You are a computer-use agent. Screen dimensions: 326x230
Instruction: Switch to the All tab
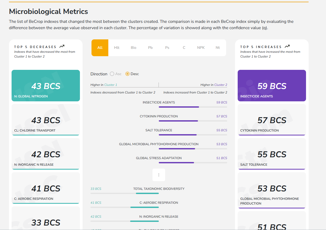100,48
